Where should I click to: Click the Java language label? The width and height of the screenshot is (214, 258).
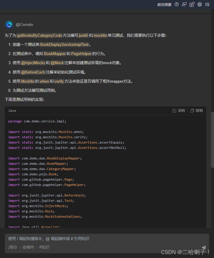(x=12, y=111)
